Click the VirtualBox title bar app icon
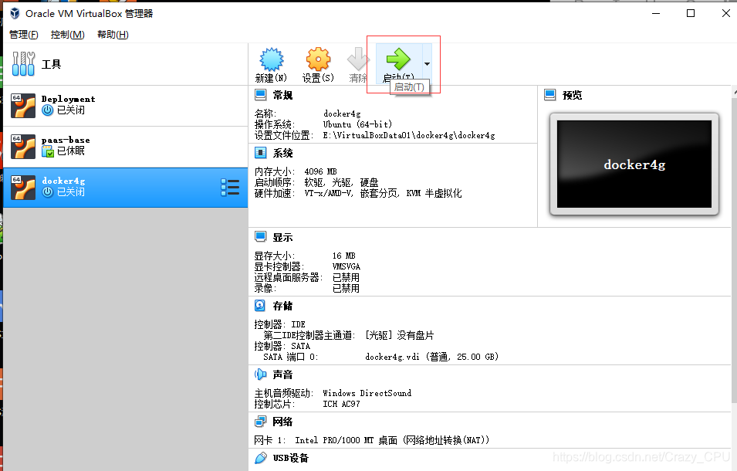 (x=15, y=13)
